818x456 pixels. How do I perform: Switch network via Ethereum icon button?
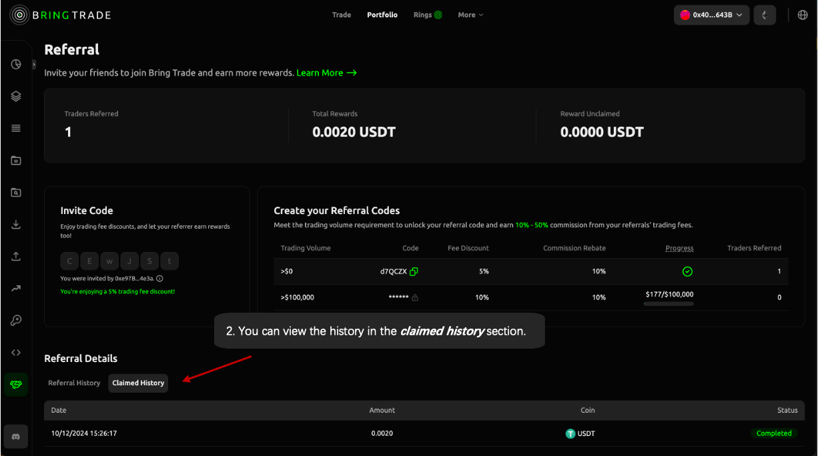click(765, 15)
